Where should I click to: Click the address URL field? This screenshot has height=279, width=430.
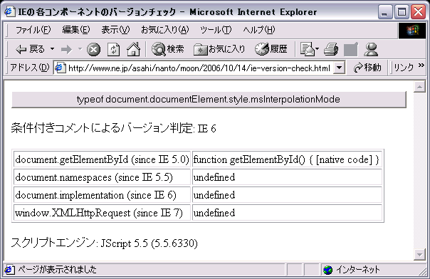(199, 68)
